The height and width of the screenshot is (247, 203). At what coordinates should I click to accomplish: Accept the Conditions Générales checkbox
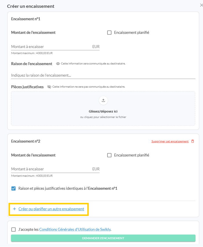[x=14, y=230]
